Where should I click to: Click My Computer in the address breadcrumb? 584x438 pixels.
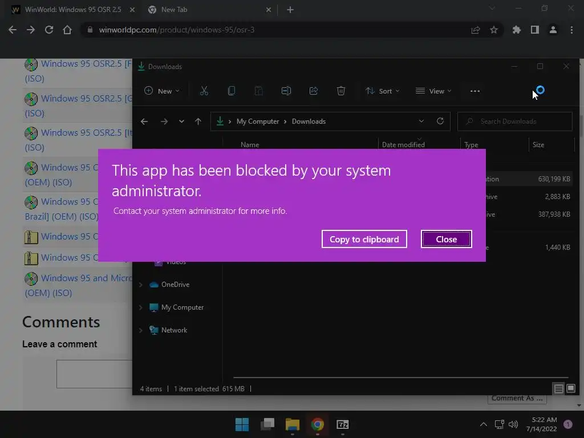pos(258,121)
